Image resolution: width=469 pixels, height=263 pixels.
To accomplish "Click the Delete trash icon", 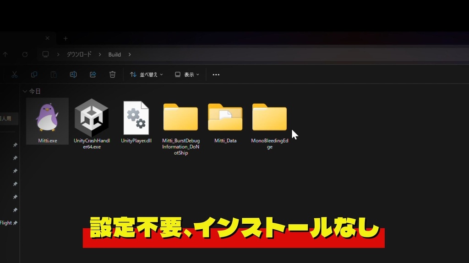I will tap(112, 74).
